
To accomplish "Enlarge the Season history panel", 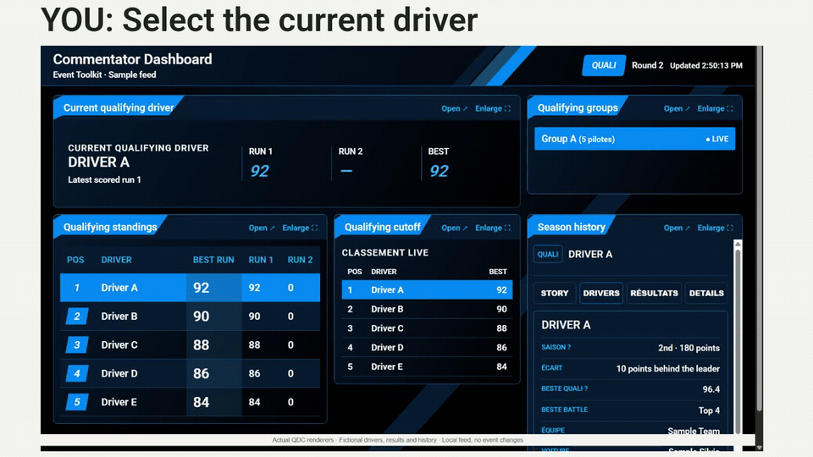I will pyautogui.click(x=715, y=228).
